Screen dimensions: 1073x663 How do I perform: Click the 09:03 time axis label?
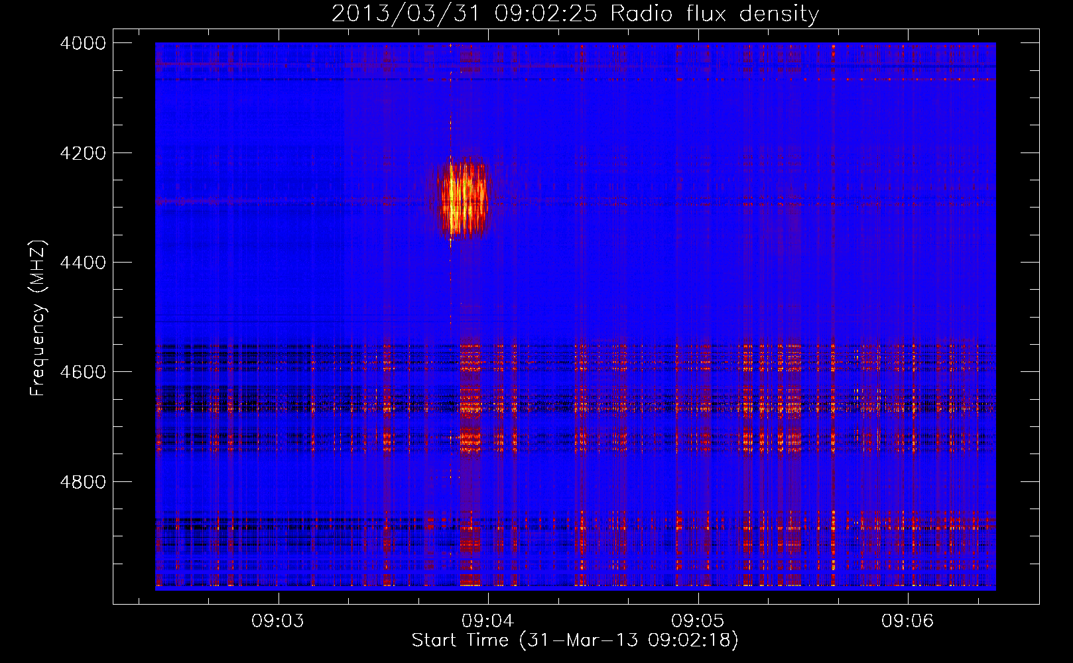pos(278,621)
